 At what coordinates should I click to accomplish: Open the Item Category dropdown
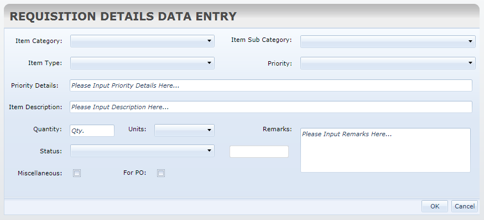pyautogui.click(x=142, y=41)
